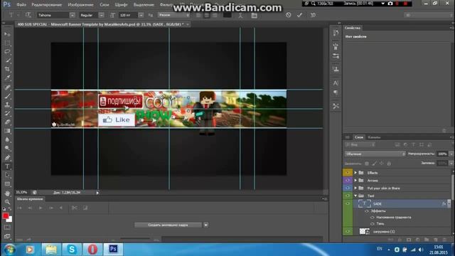Select the Horizontal Type tool
The height and width of the screenshot is (256, 455).
pos(7,166)
